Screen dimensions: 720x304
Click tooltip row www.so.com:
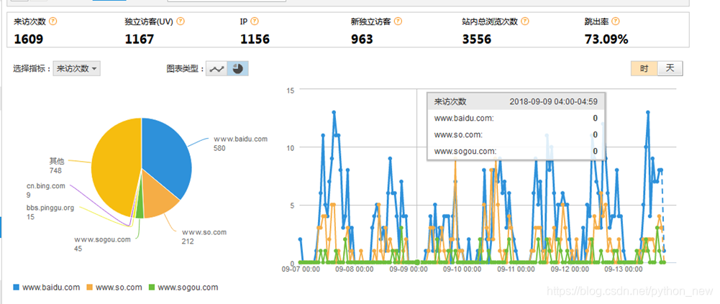[516, 135]
